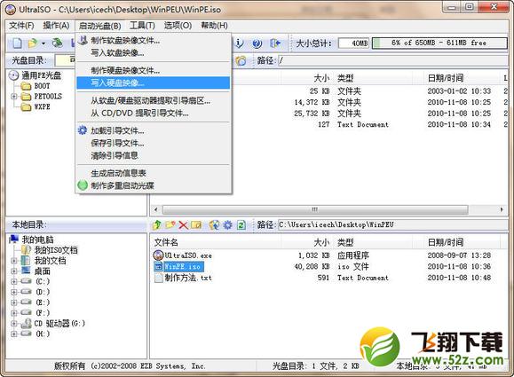Click the blue Help question-mark icon

tap(257, 43)
